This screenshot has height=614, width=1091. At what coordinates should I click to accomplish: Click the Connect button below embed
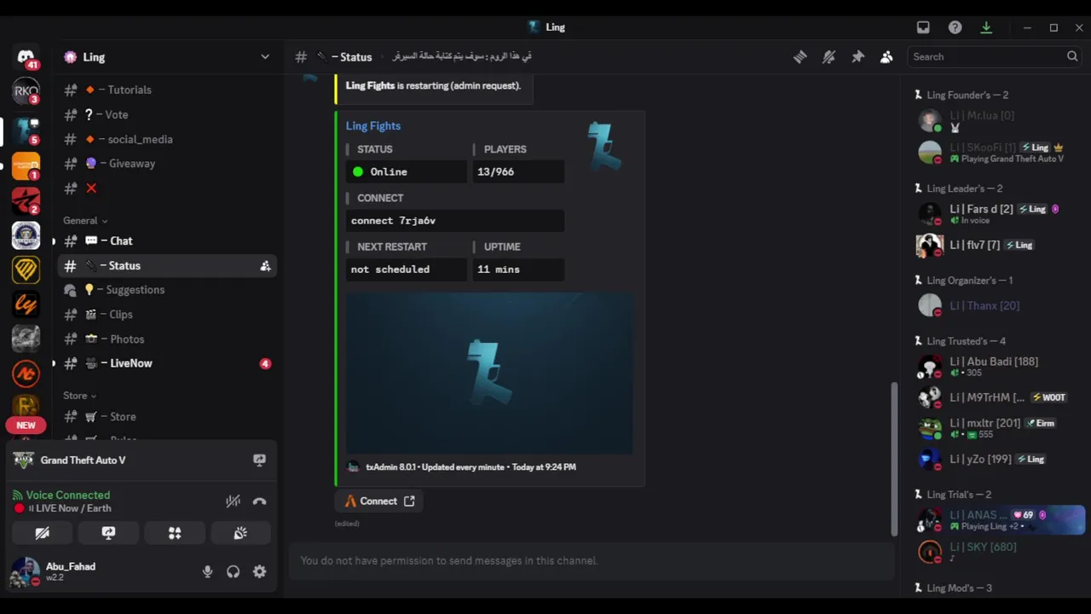point(379,501)
